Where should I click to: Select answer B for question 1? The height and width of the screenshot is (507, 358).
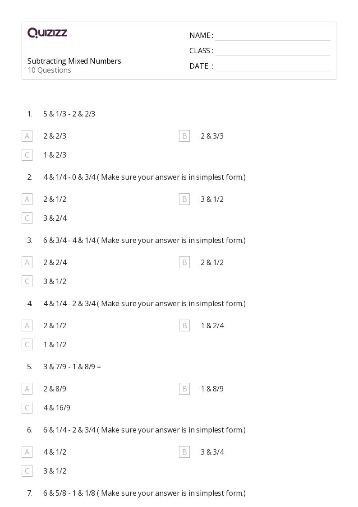(x=184, y=136)
